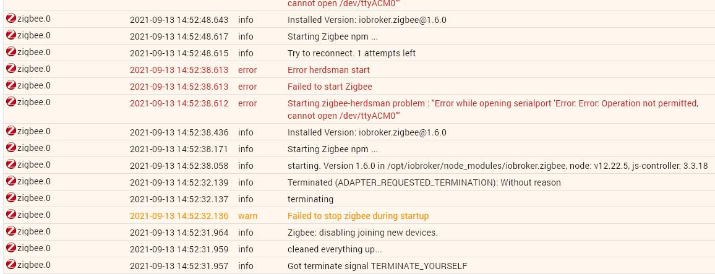Click the 'Try to reconnect. 1 attempts left' message
715x274 pixels.
point(351,53)
